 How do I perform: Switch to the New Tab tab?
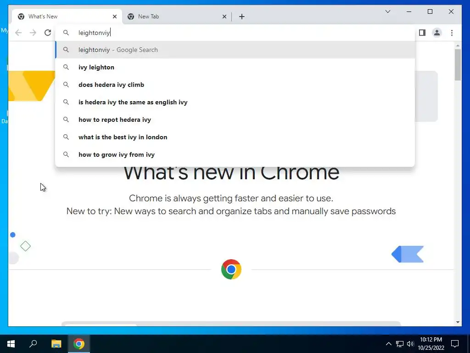(x=177, y=17)
